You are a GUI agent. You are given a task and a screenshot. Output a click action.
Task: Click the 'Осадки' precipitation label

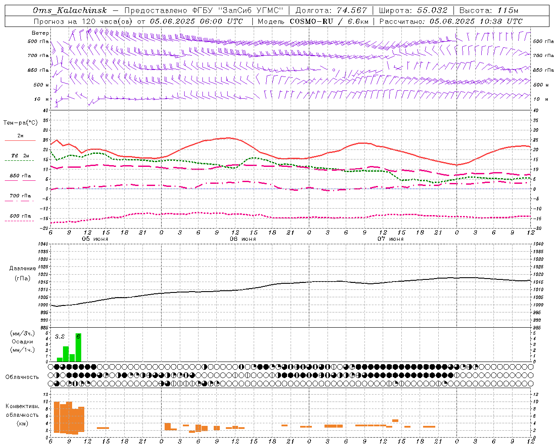pos(22,342)
